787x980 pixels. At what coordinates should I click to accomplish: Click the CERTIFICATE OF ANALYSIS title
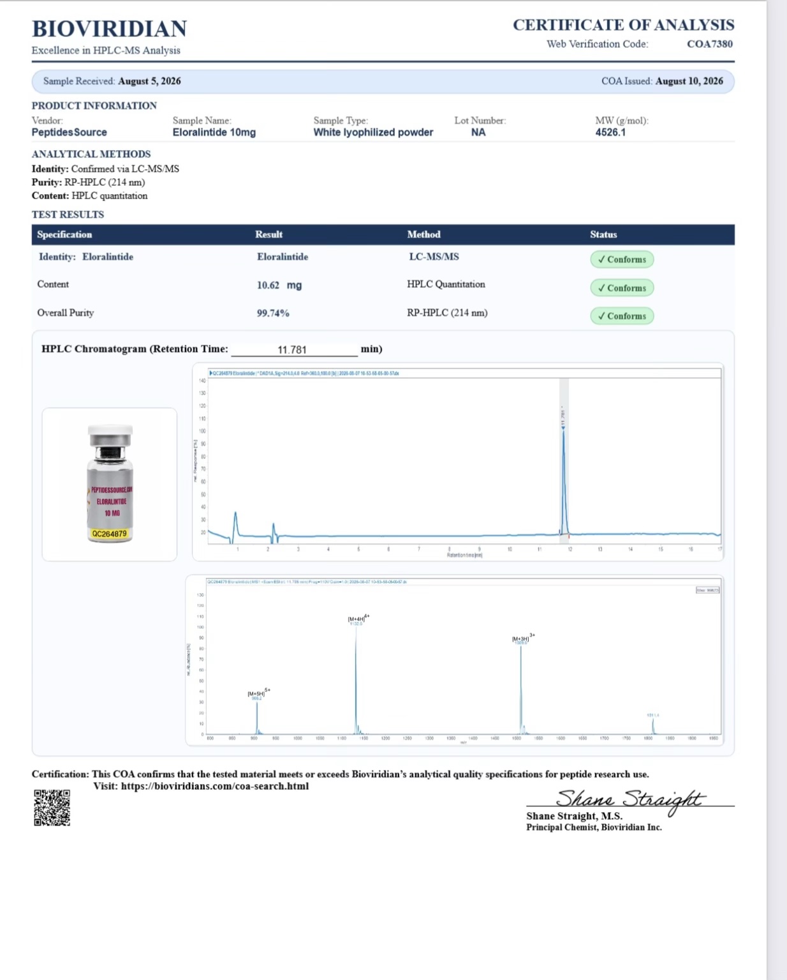click(x=624, y=25)
